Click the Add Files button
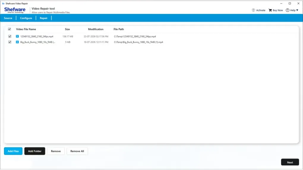The image size is (303, 170). click(x=13, y=151)
